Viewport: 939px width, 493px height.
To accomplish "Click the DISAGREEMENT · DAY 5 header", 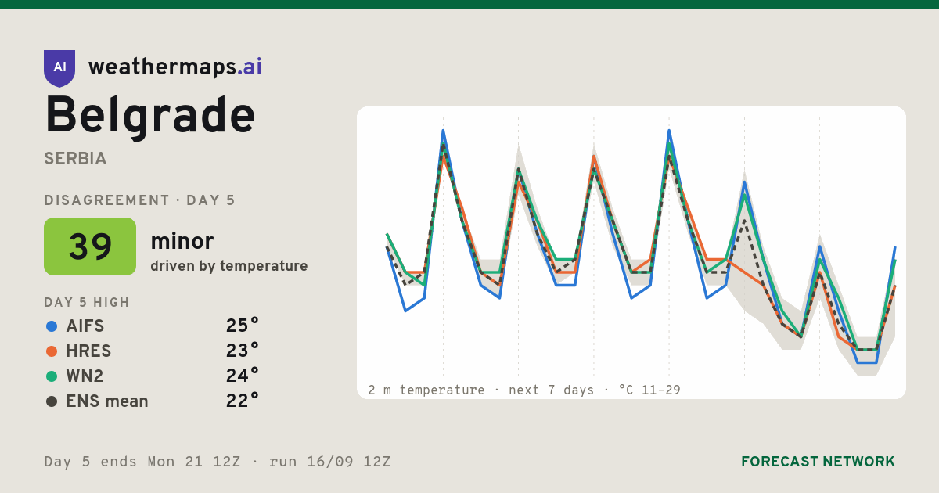I will pyautogui.click(x=139, y=200).
